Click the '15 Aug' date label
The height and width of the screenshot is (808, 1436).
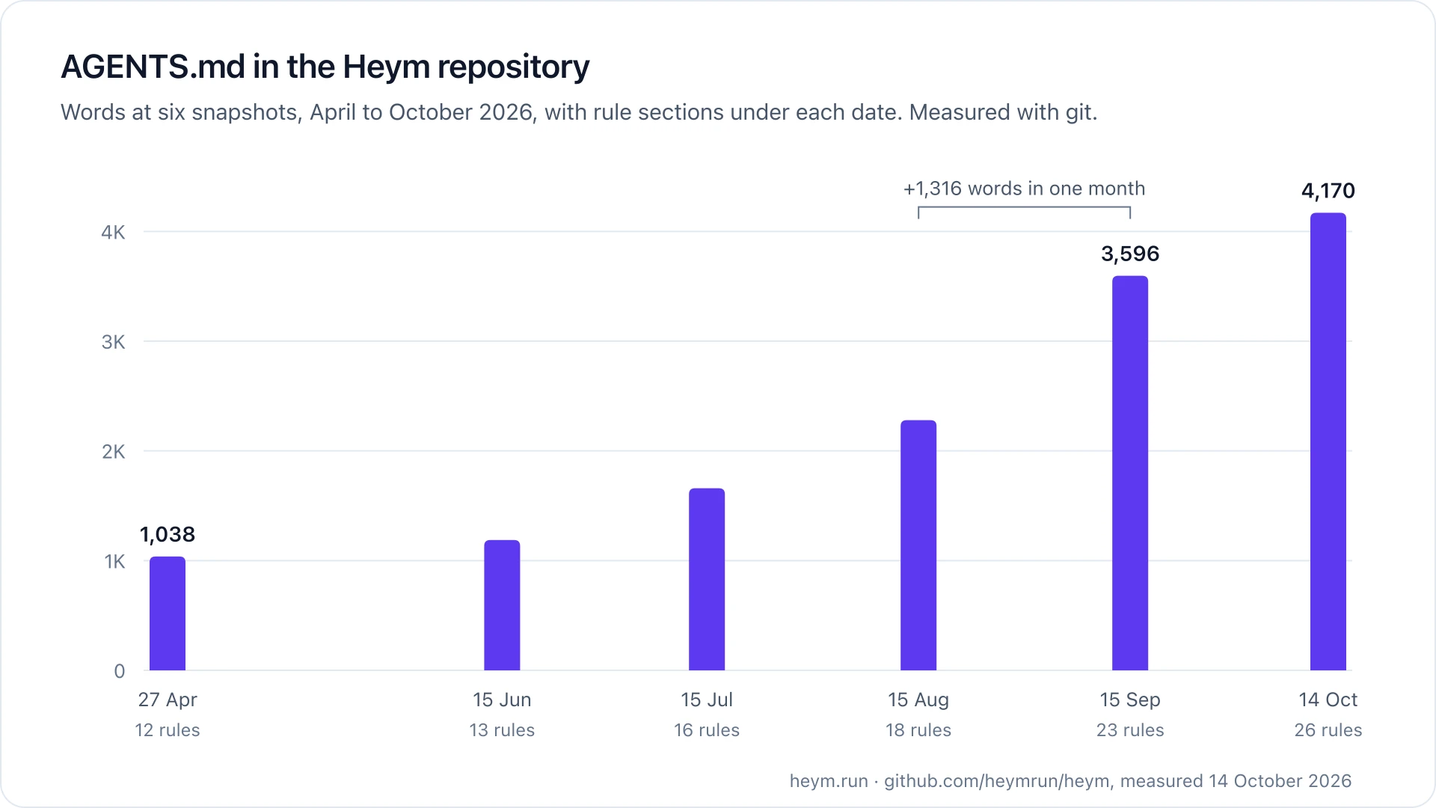coord(918,700)
